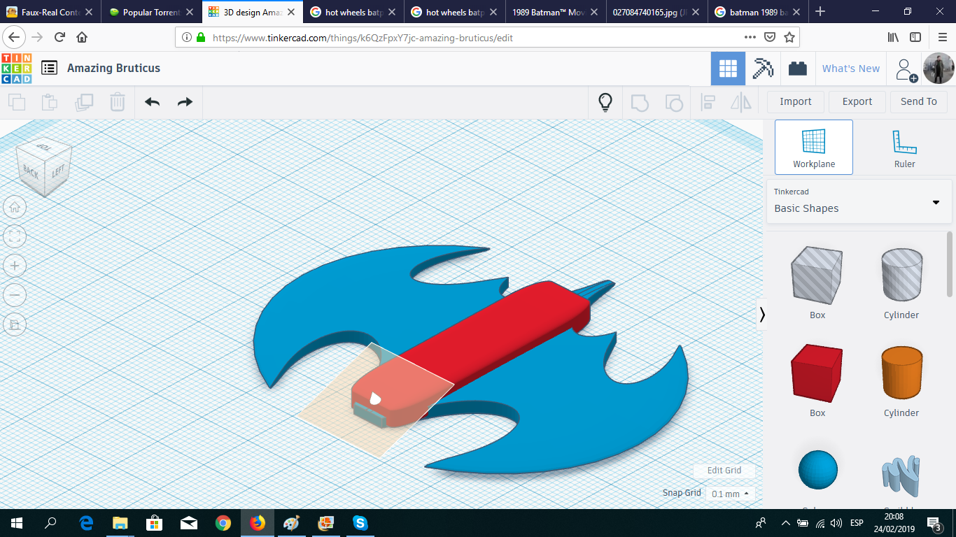Open a new browser tab

(x=820, y=12)
